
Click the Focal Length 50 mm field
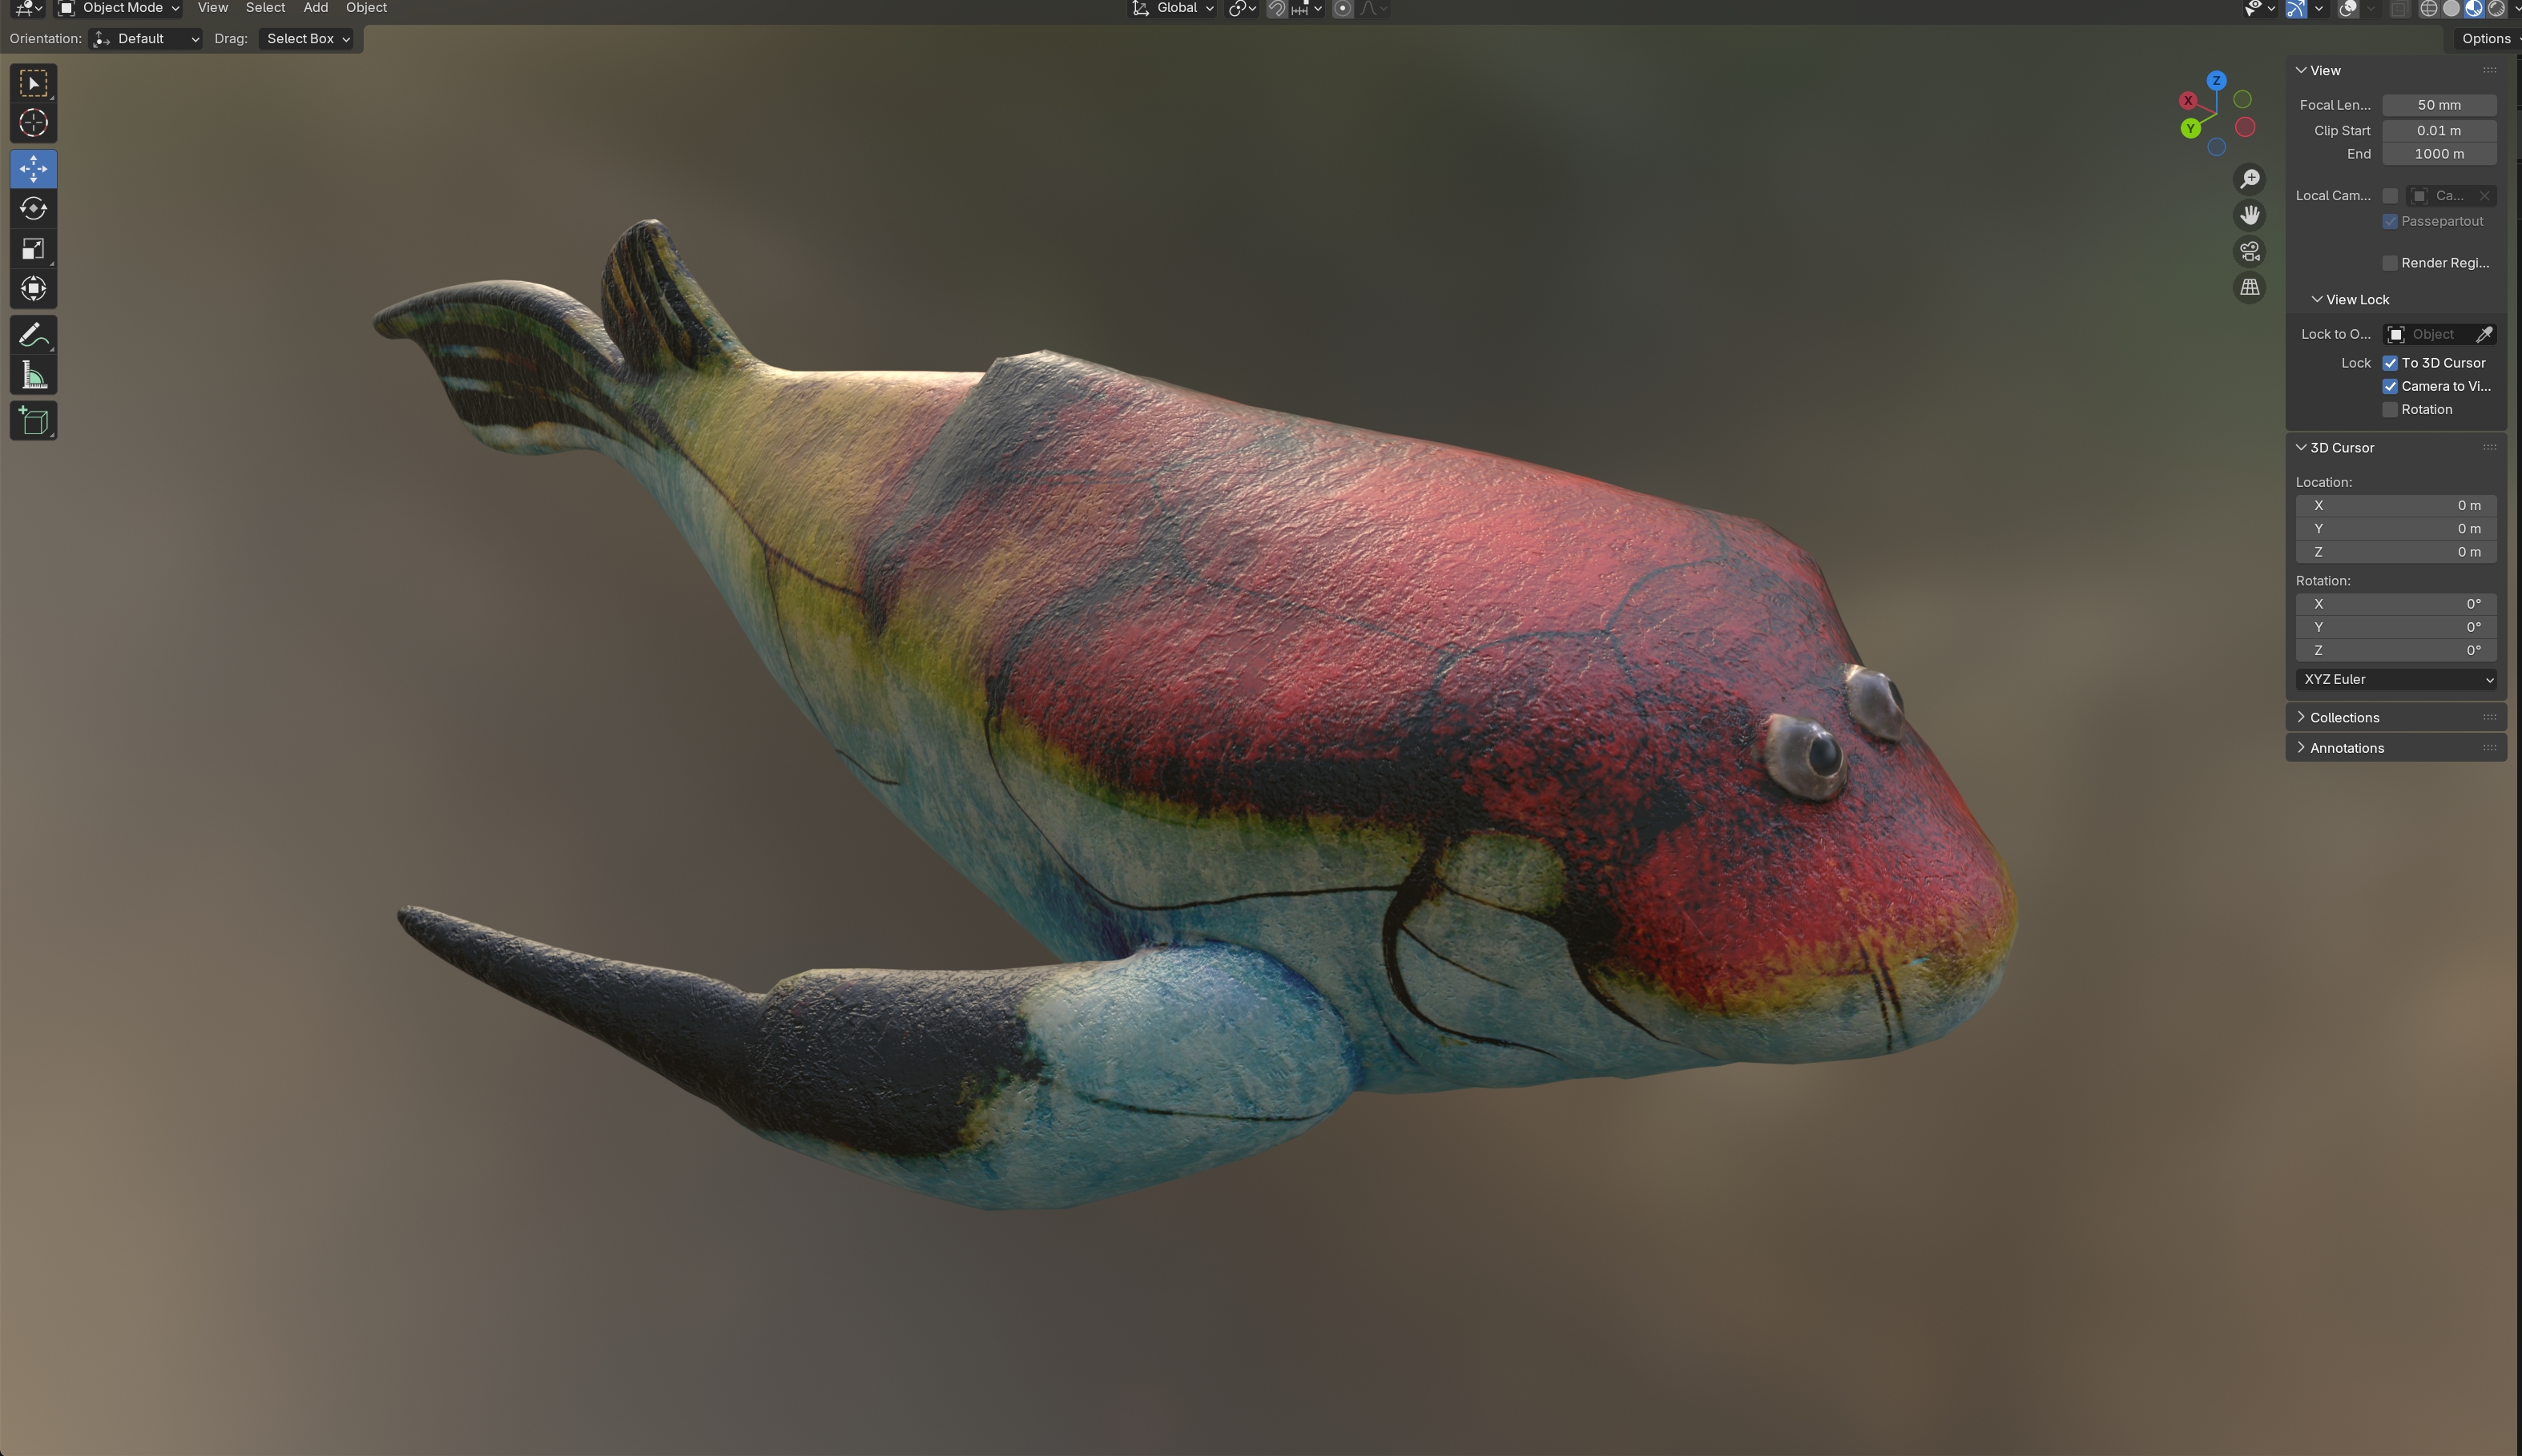(x=2438, y=105)
